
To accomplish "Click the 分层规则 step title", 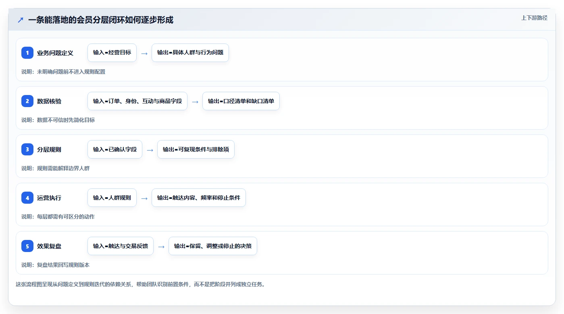I will [49, 149].
